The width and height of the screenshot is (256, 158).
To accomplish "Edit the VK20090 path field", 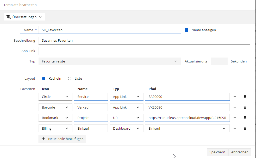I will (187, 107).
